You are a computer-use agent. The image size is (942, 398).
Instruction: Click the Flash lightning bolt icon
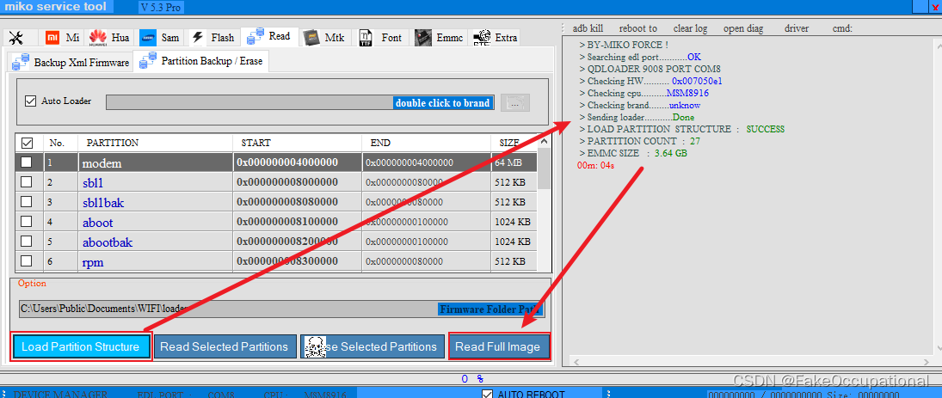(x=198, y=37)
